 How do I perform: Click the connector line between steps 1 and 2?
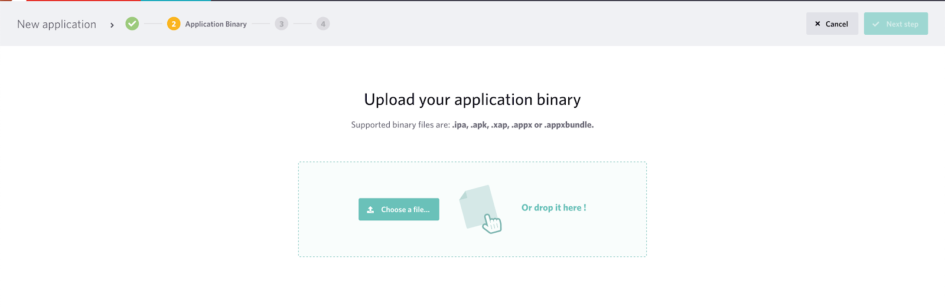tap(153, 24)
